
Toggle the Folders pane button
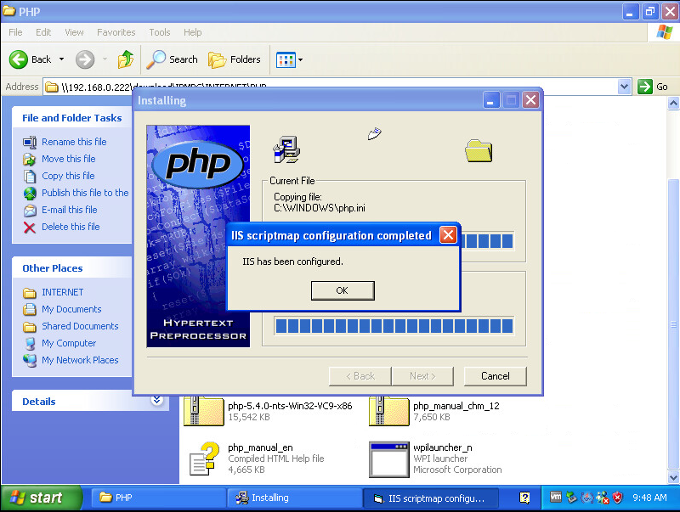(235, 59)
